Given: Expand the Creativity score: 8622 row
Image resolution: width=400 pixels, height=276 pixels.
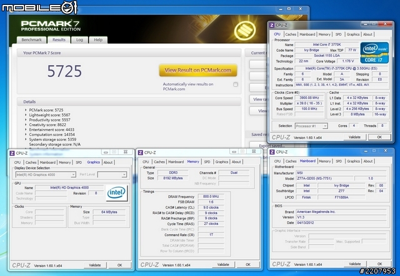Looking at the screenshot, I should click(26, 125).
